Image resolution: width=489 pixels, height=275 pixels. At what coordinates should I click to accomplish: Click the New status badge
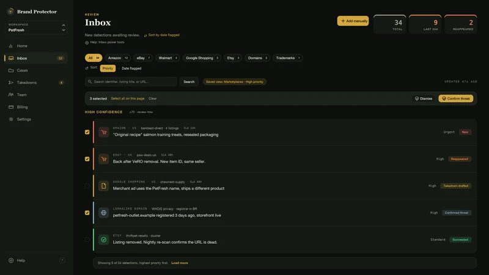point(465,132)
